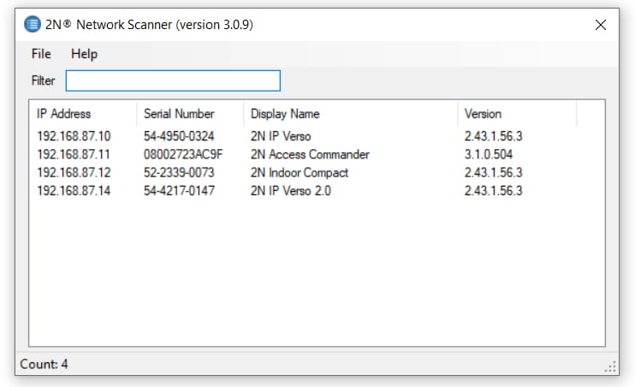Click the window resize grip in status bar
635x387 pixels.
[611, 366]
